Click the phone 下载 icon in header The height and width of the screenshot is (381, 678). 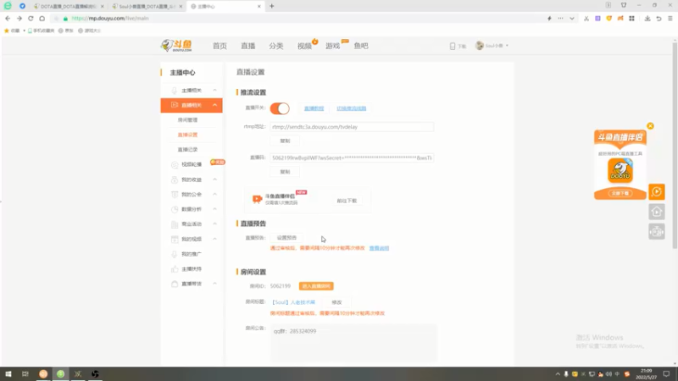[x=453, y=46]
